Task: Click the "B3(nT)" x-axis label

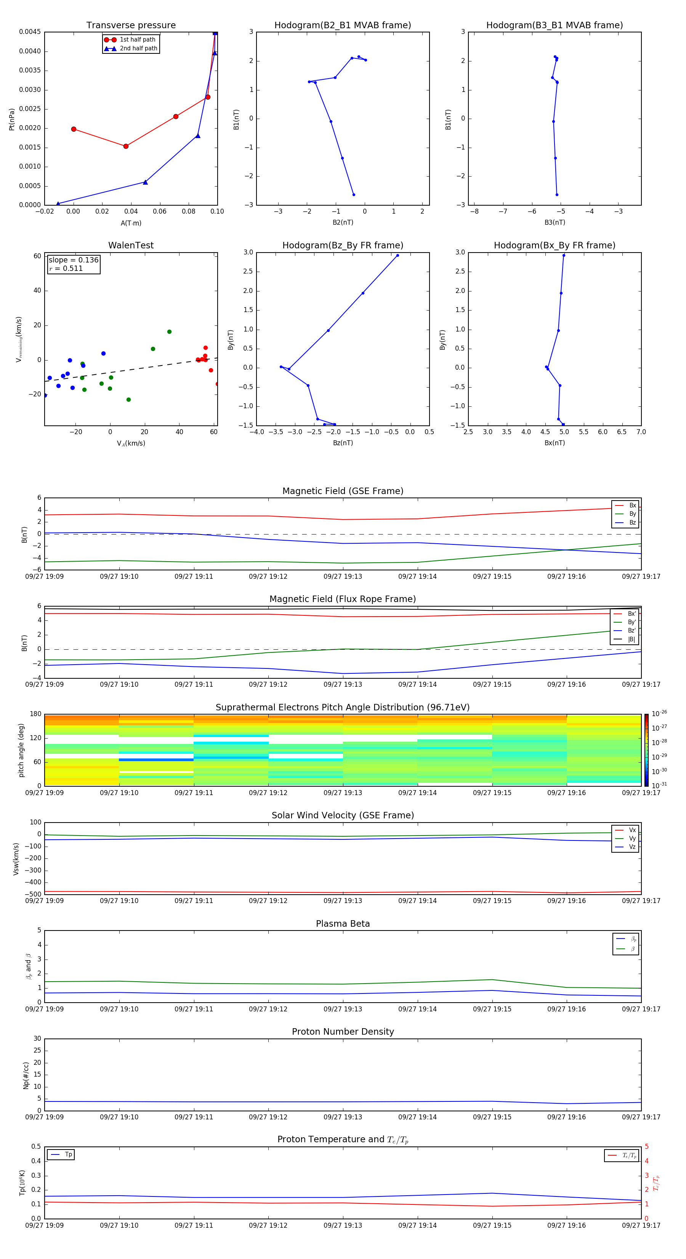Action: coord(555,222)
